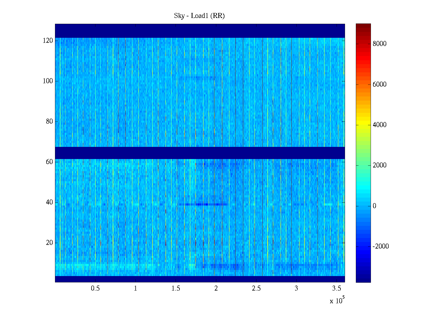This screenshot has height=317, width=423.
Task: Click the dark blue strip at heatmap bottom
Action: tap(200, 279)
